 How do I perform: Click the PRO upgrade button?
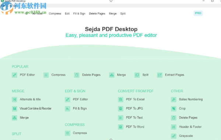click(x=198, y=13)
